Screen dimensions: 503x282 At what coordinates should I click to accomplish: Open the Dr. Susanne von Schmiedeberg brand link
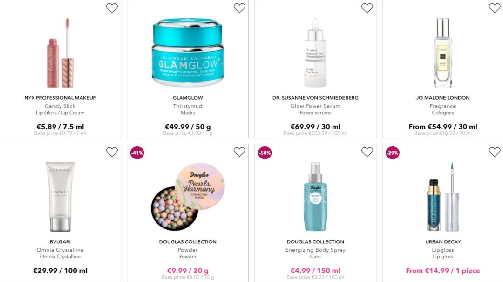315,98
